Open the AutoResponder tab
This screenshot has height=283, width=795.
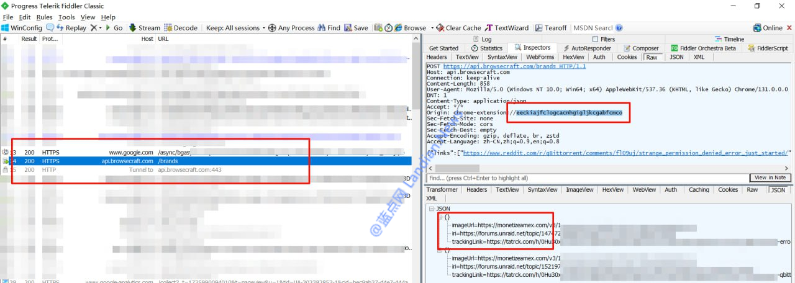[586, 48]
